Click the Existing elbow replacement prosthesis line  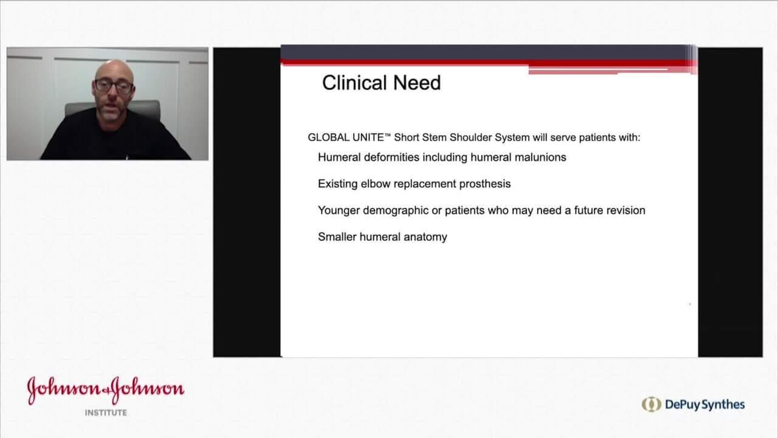point(414,183)
